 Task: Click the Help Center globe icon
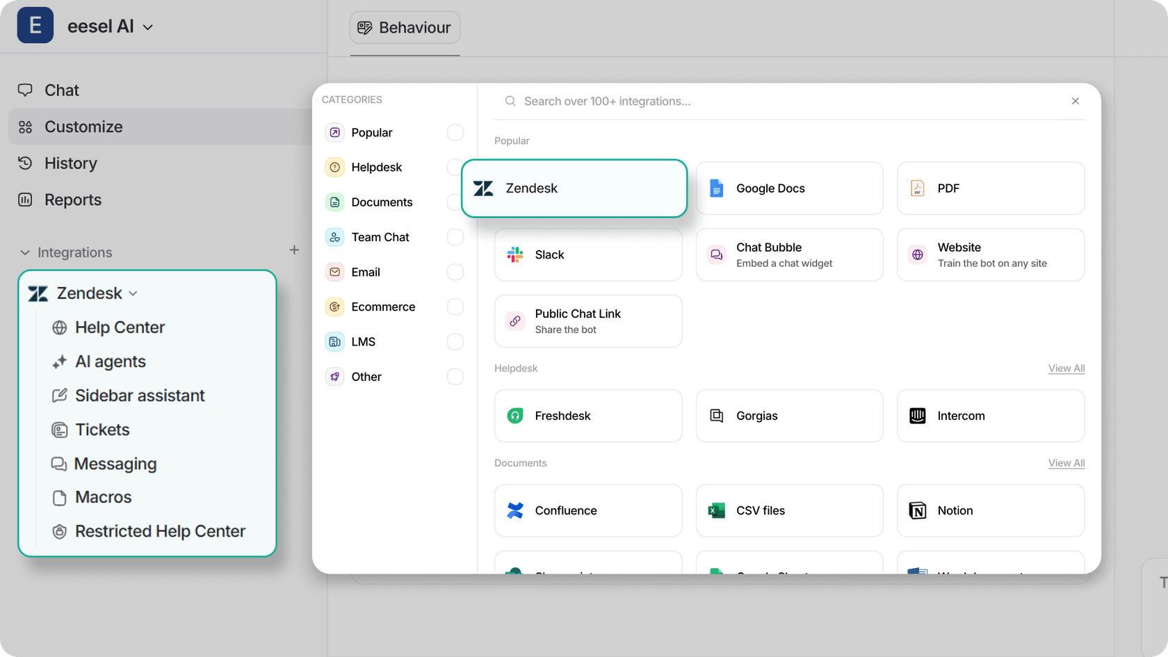(60, 327)
